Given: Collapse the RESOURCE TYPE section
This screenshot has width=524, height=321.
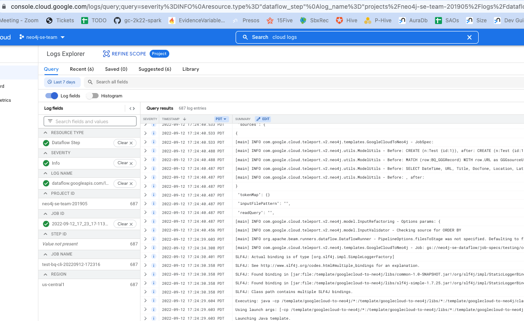Looking at the screenshot, I should (x=45, y=132).
